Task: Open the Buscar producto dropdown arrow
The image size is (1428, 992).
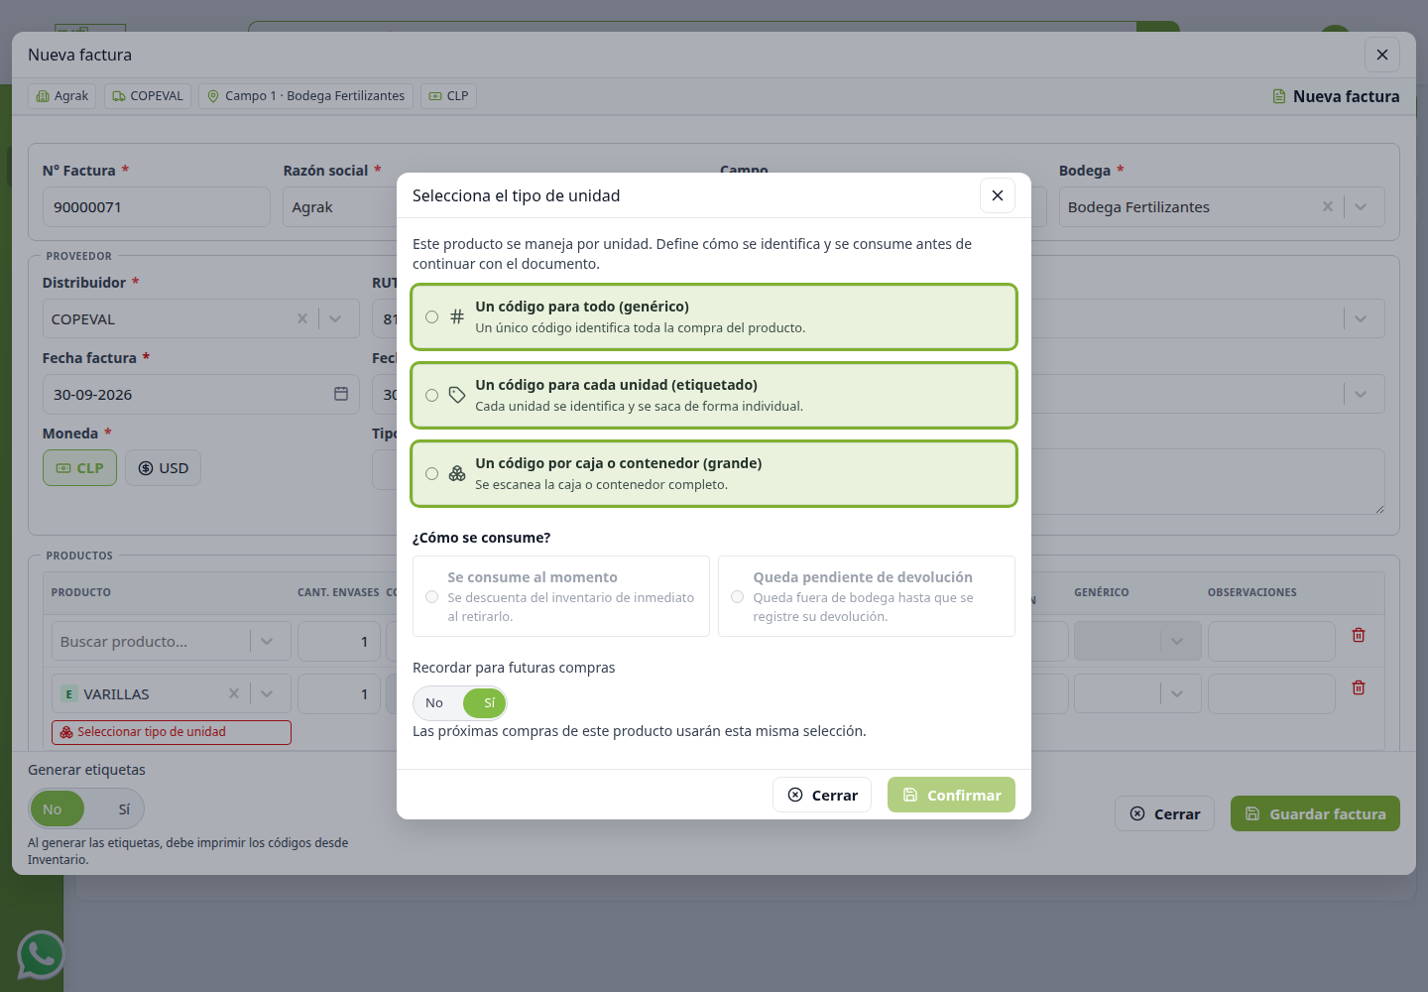Action: (x=267, y=641)
